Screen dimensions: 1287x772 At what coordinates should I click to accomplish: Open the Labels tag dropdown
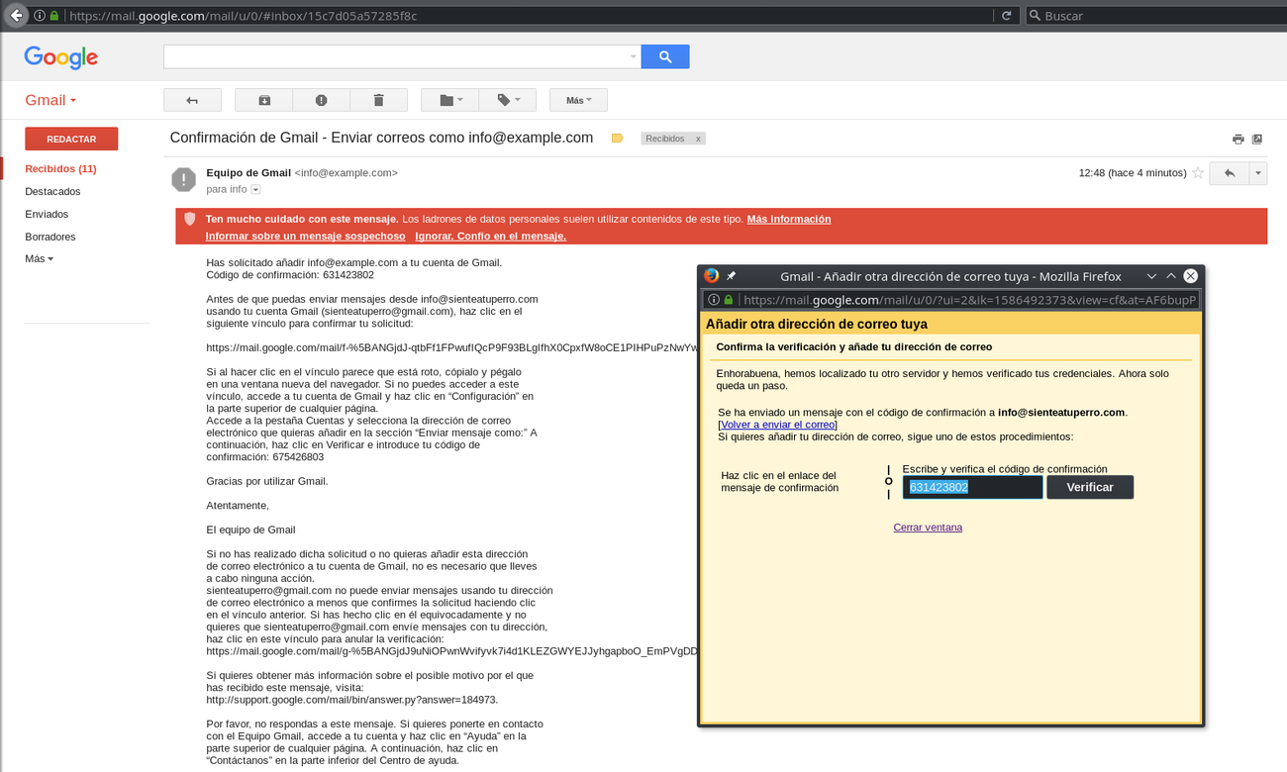pos(508,100)
